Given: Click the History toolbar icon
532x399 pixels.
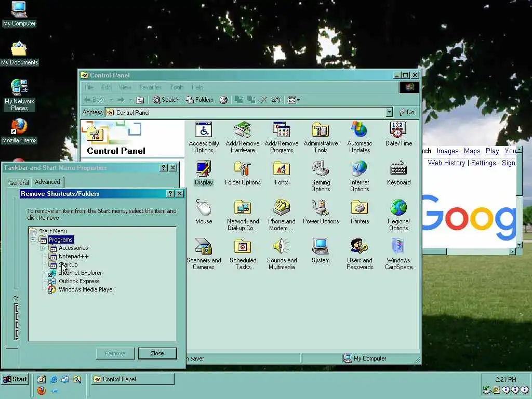Looking at the screenshot, I should point(223,100).
